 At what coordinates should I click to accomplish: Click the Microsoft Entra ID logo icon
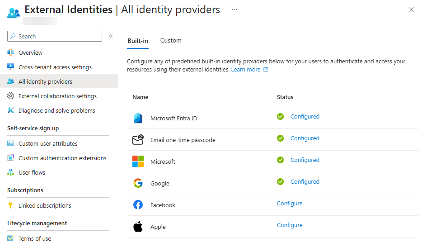click(138, 118)
